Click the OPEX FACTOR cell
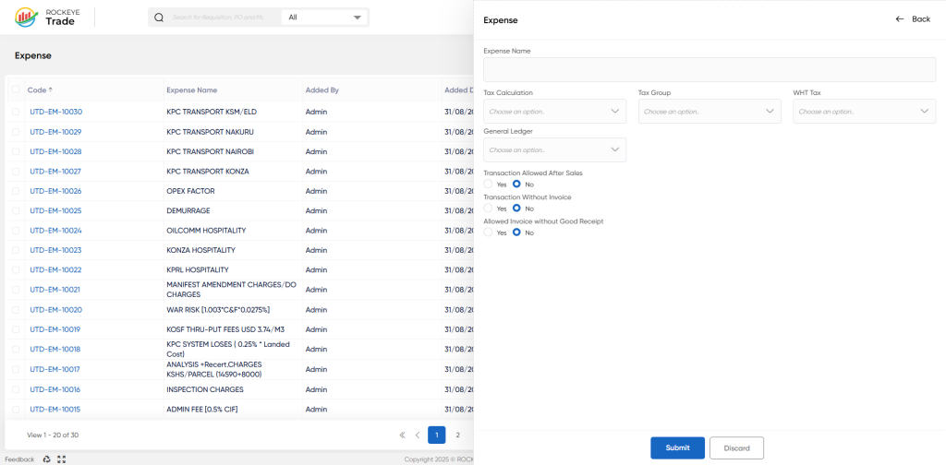The height and width of the screenshot is (465, 946). coord(190,191)
